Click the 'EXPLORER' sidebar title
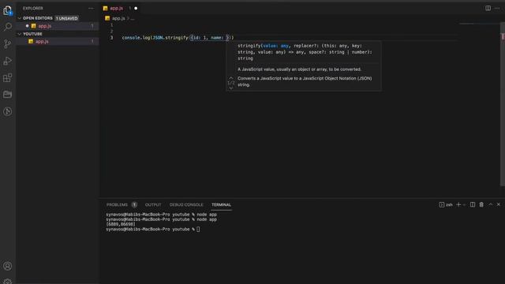The image size is (505, 284). tap(33, 9)
